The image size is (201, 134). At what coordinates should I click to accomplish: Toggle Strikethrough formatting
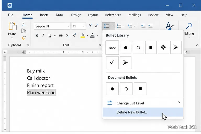pos(60,36)
